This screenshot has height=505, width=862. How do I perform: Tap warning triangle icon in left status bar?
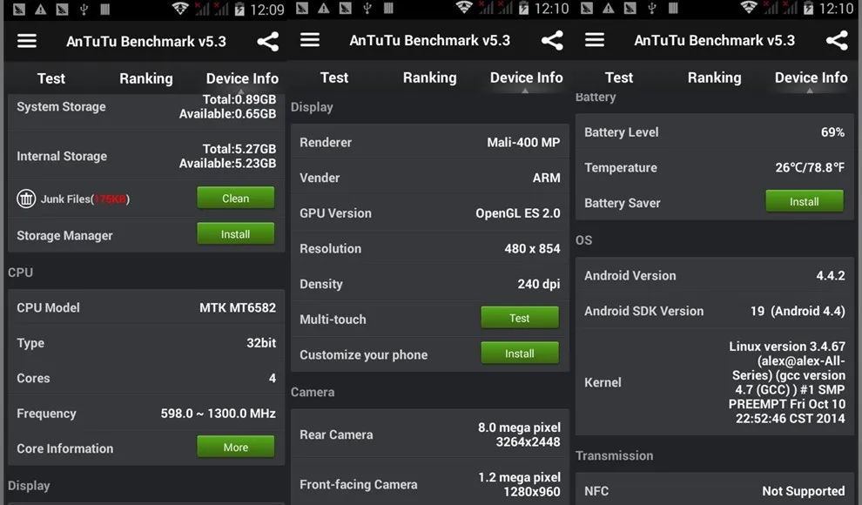[40, 10]
